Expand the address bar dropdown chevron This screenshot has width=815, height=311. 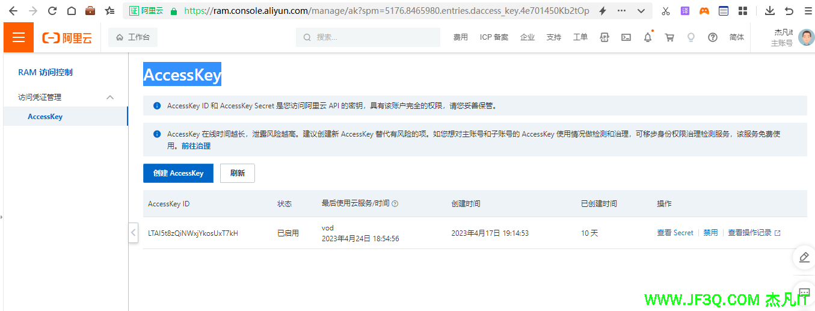click(x=641, y=11)
